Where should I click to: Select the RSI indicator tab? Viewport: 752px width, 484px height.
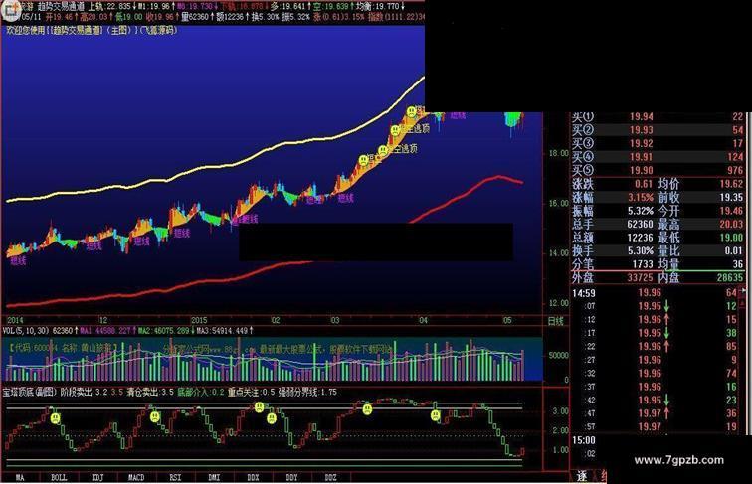tap(175, 477)
